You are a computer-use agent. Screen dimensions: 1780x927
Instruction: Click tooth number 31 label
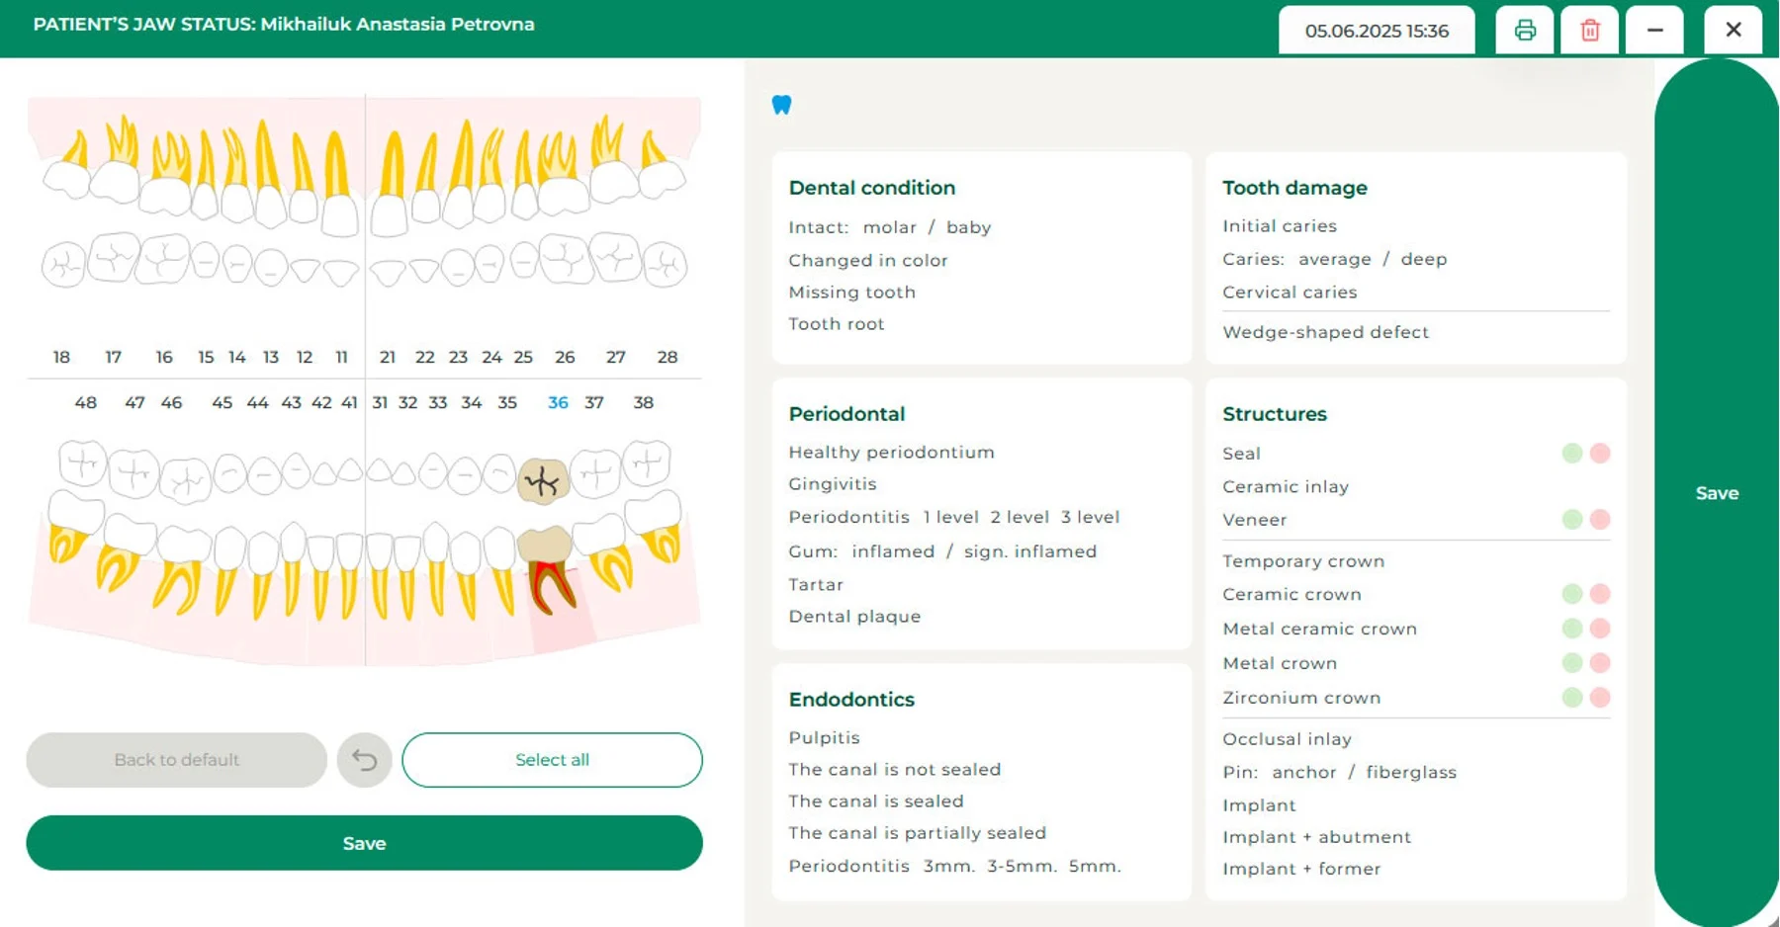point(380,403)
